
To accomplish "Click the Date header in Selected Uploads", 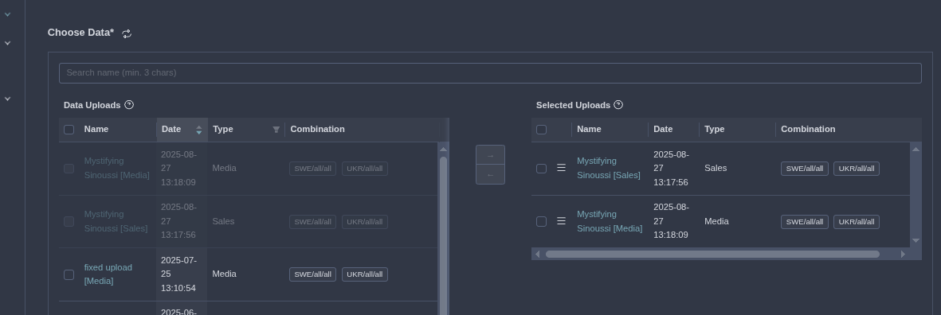I will [x=663, y=130].
